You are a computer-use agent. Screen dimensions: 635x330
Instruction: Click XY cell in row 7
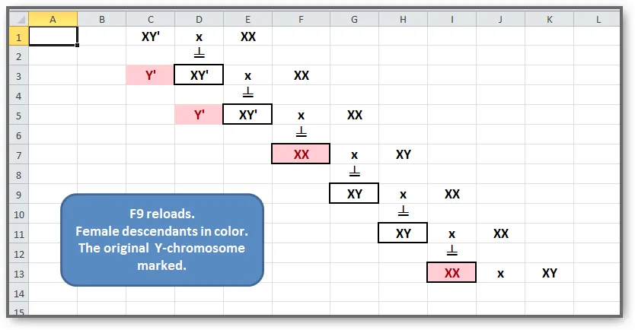(403, 154)
